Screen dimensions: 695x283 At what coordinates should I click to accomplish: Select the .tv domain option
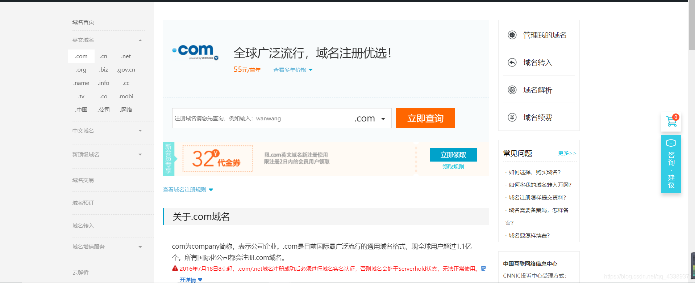[x=81, y=97]
